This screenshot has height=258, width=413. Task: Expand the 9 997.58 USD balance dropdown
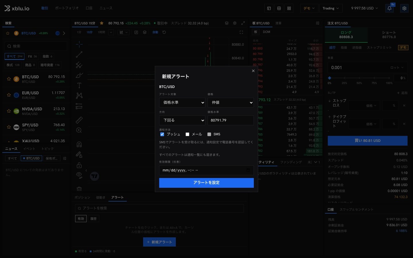point(365,8)
